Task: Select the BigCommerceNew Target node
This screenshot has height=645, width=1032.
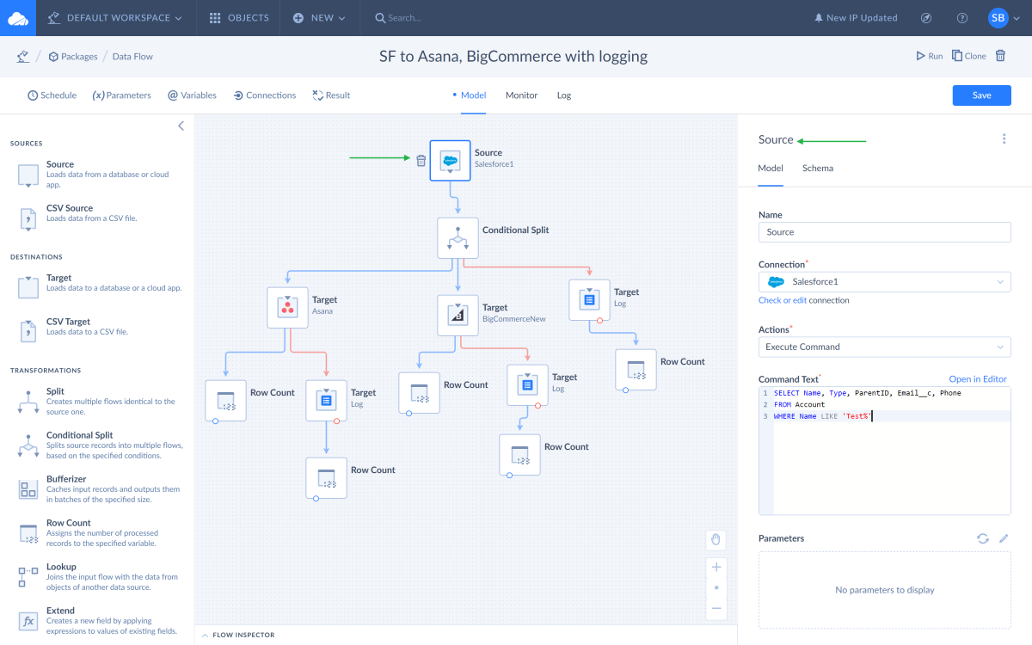Action: (x=458, y=315)
